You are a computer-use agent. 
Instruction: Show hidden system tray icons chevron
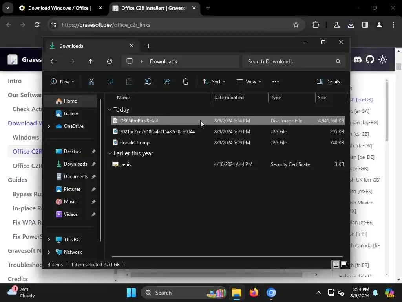point(318,293)
